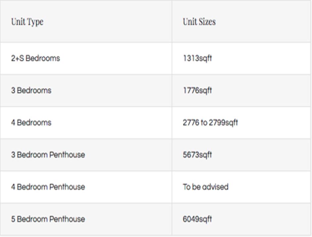Select the To be advised cell
The image size is (312, 237).
[205, 187]
